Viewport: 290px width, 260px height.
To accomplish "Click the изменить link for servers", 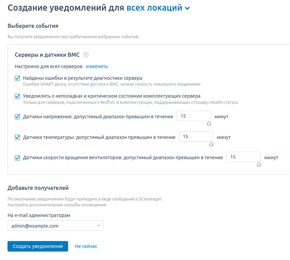I will point(97,66).
